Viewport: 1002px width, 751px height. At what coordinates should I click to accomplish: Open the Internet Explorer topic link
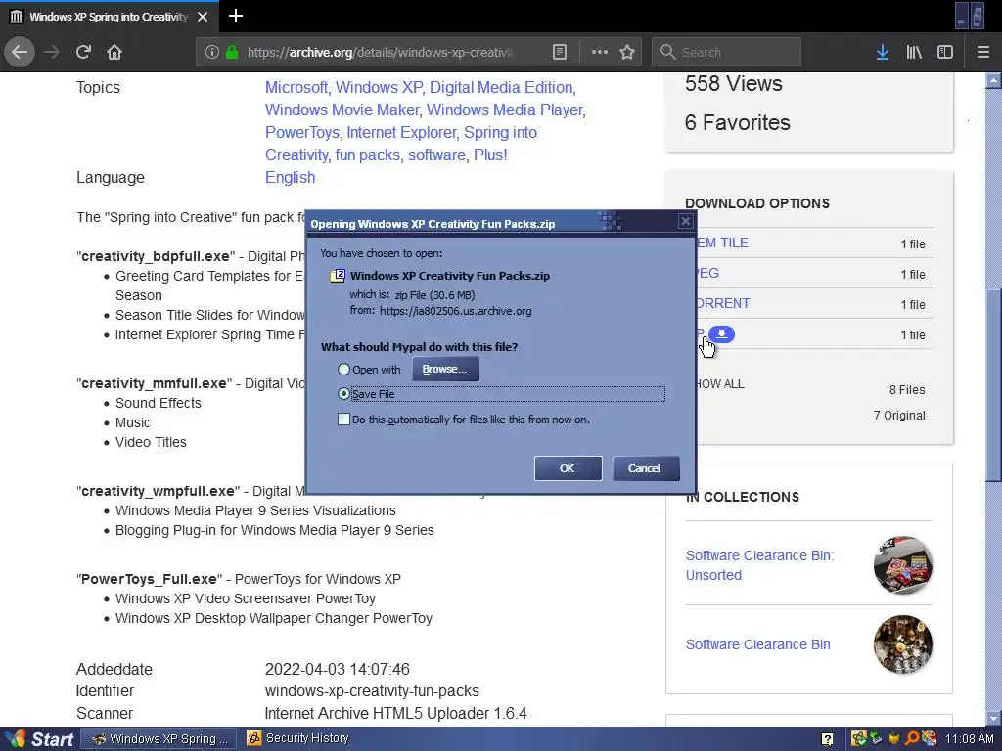pyautogui.click(x=401, y=132)
